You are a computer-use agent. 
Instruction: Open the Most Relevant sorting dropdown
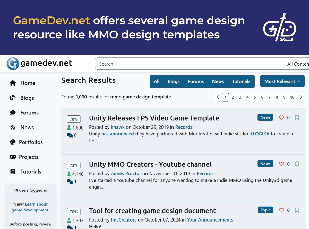click(282, 81)
